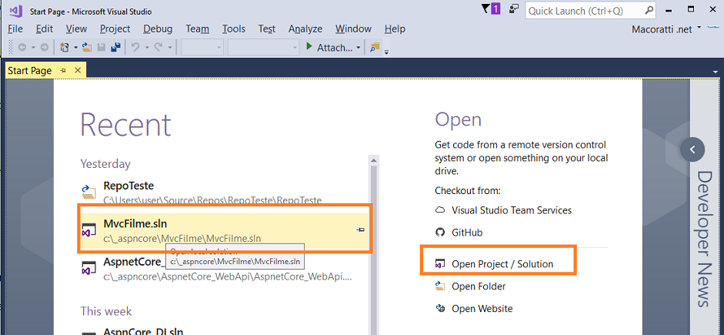
Task: Open the Help menu
Action: [x=395, y=28]
